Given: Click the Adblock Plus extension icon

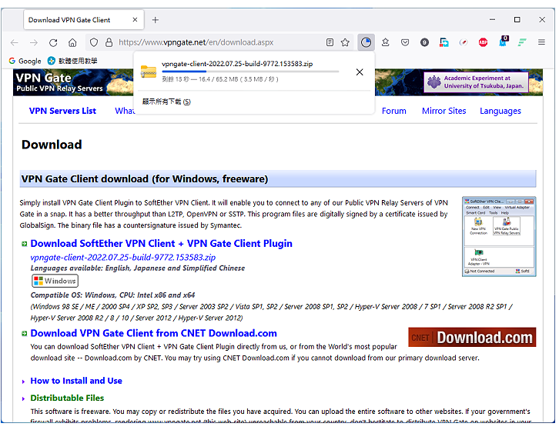Looking at the screenshot, I should pyautogui.click(x=483, y=42).
